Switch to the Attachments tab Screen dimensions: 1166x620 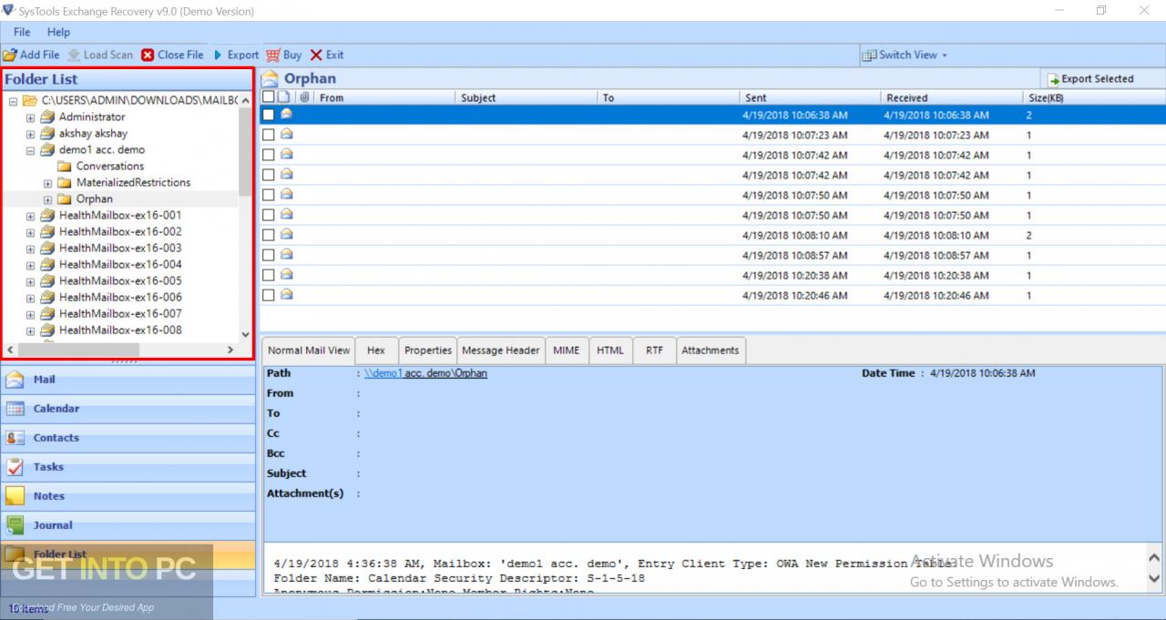711,351
